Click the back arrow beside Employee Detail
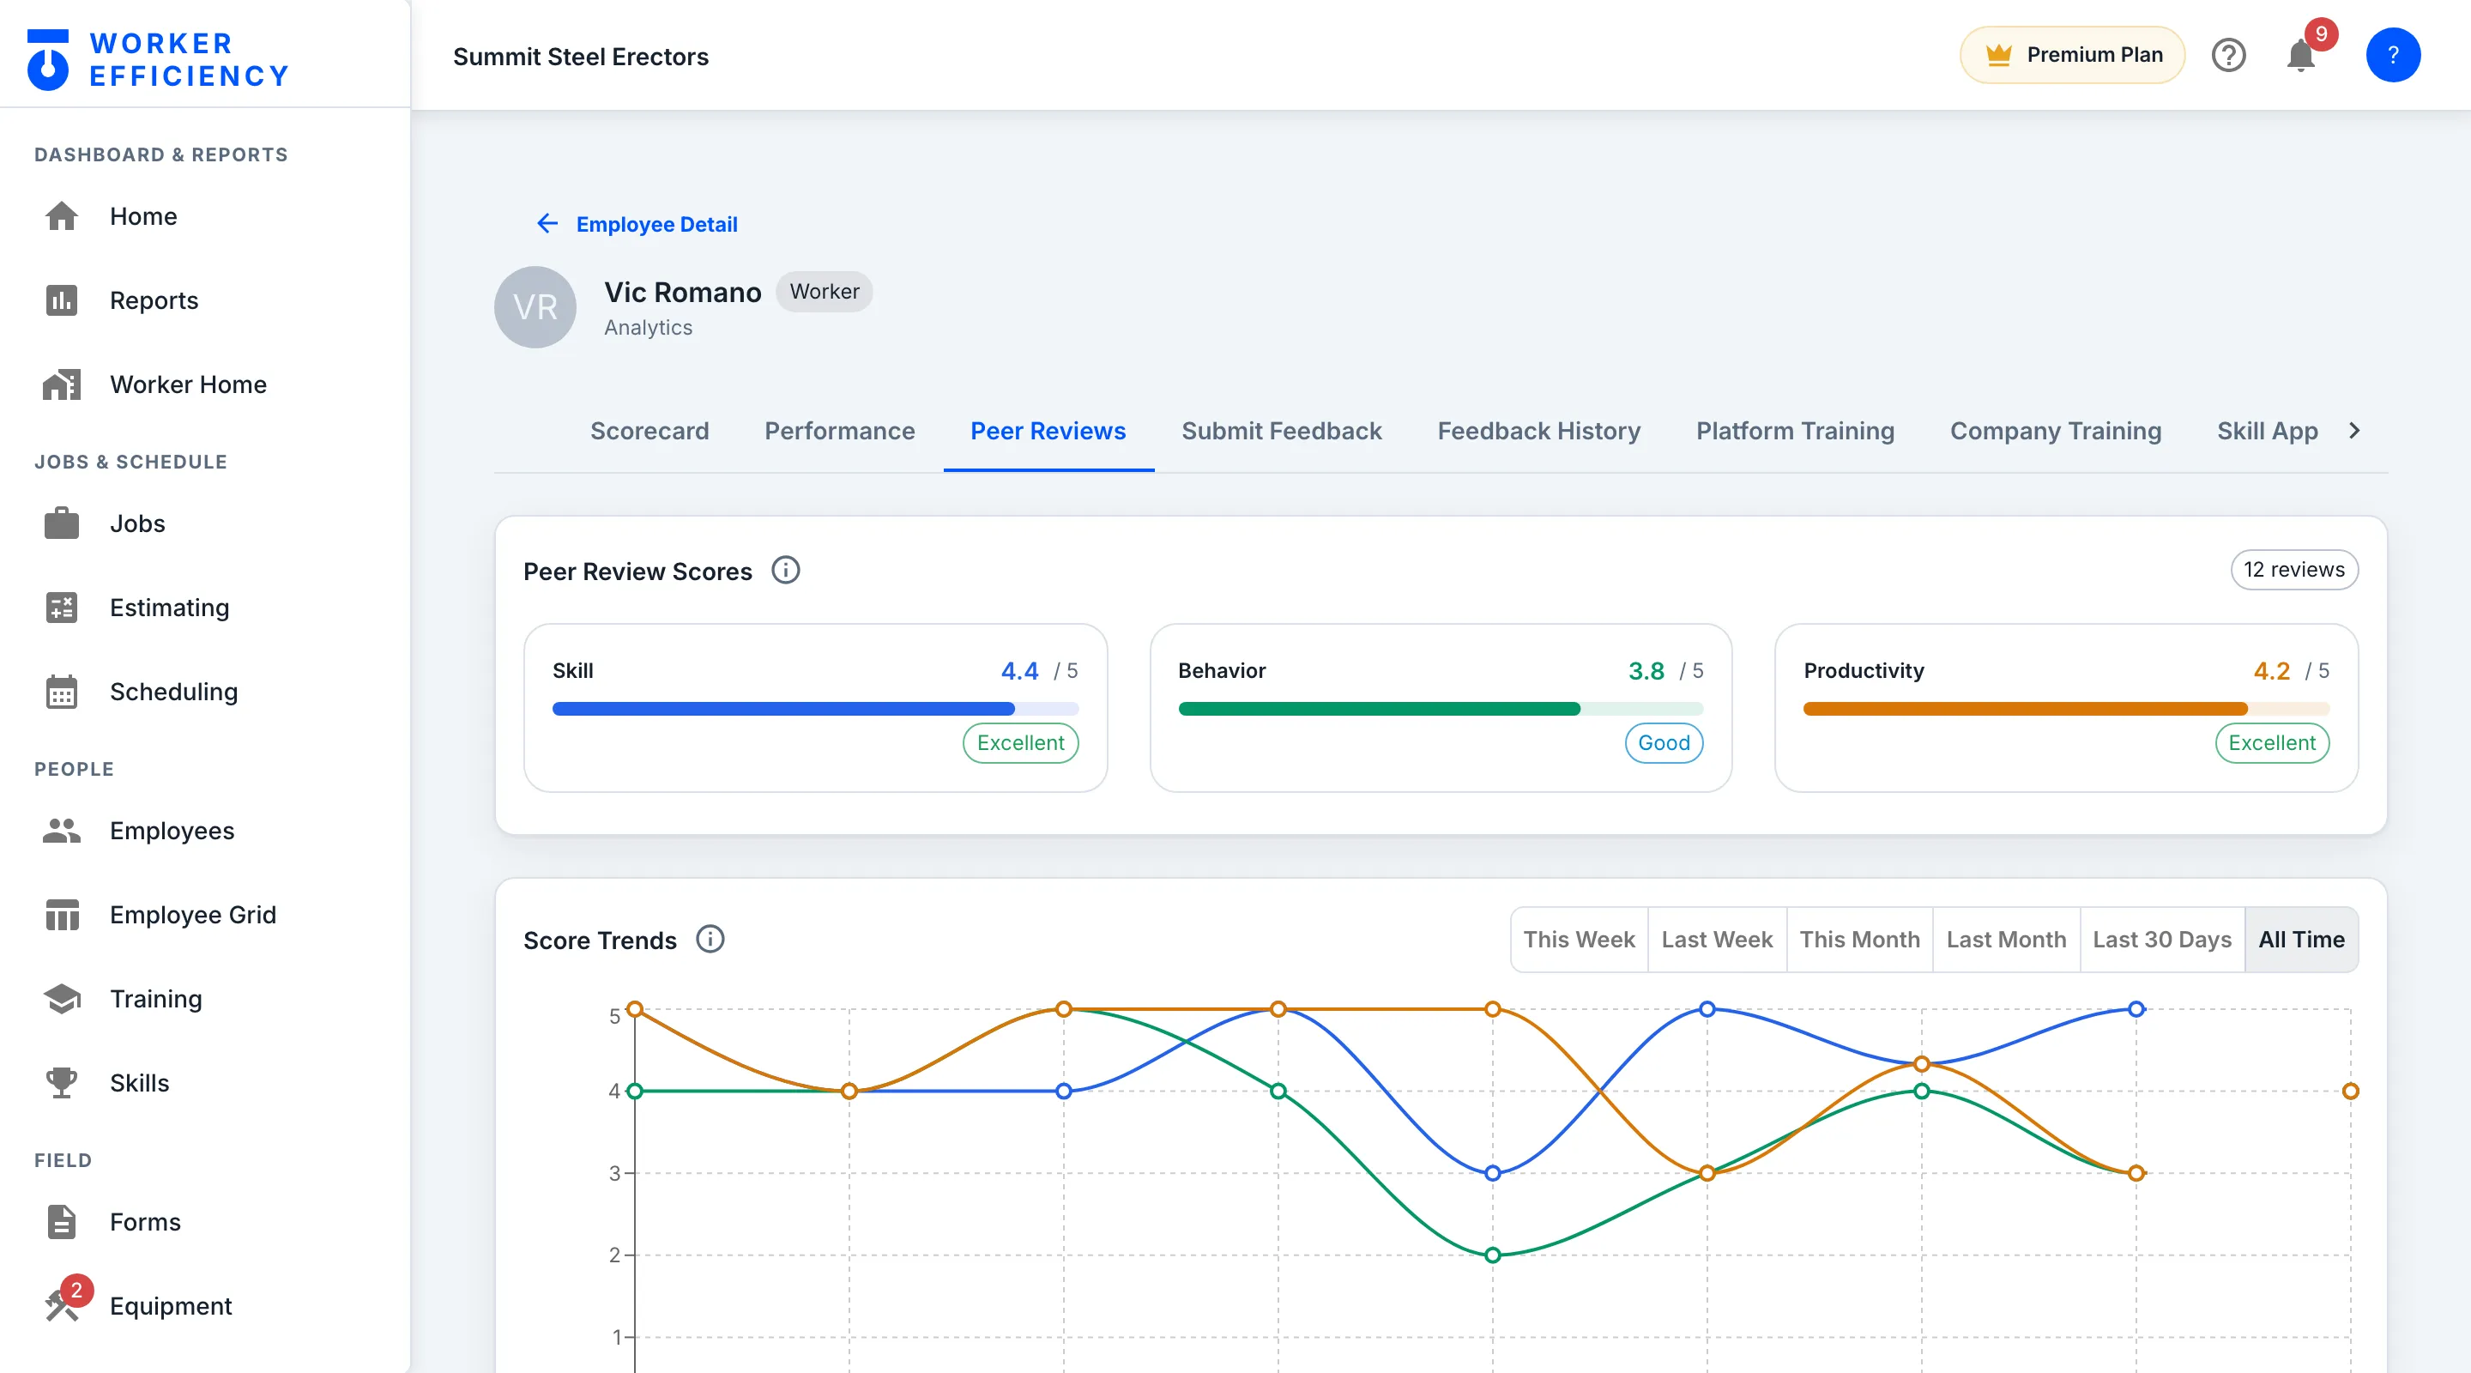Screen dimensions: 2471x1373 547,224
